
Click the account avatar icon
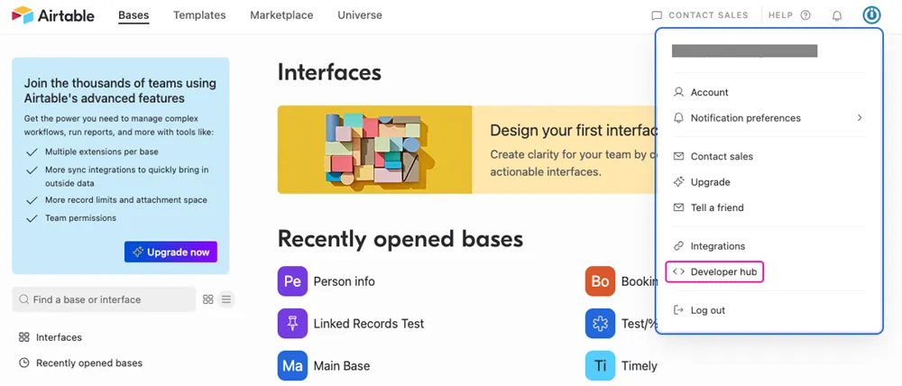(872, 15)
